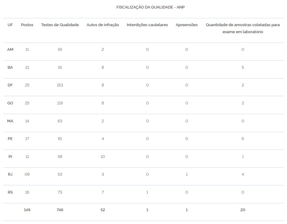Select the PI state row label

(10, 157)
